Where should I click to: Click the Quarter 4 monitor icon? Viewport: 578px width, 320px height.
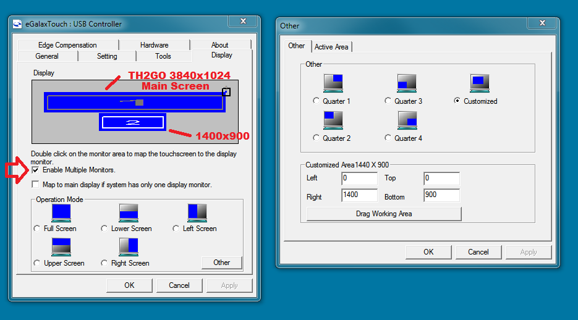[407, 120]
